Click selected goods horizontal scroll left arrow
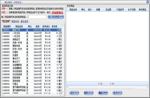Screen dimensions: 150x98 (67, 87)
